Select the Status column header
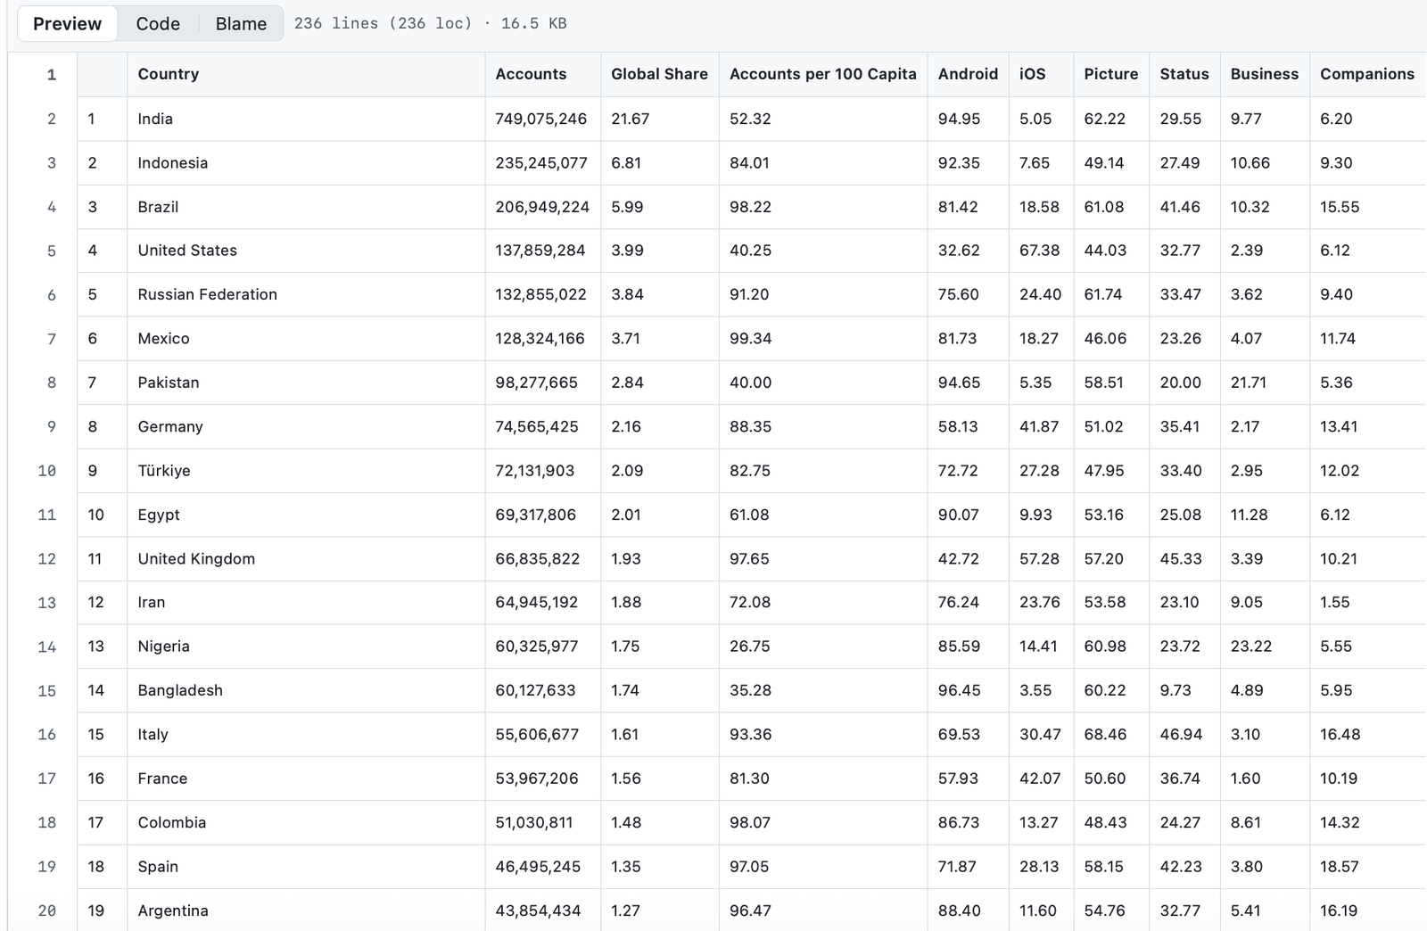 click(1184, 74)
